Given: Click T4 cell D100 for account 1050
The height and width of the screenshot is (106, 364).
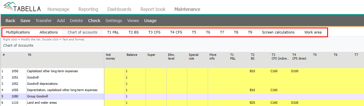Looking at the screenshot, I should [295, 71].
